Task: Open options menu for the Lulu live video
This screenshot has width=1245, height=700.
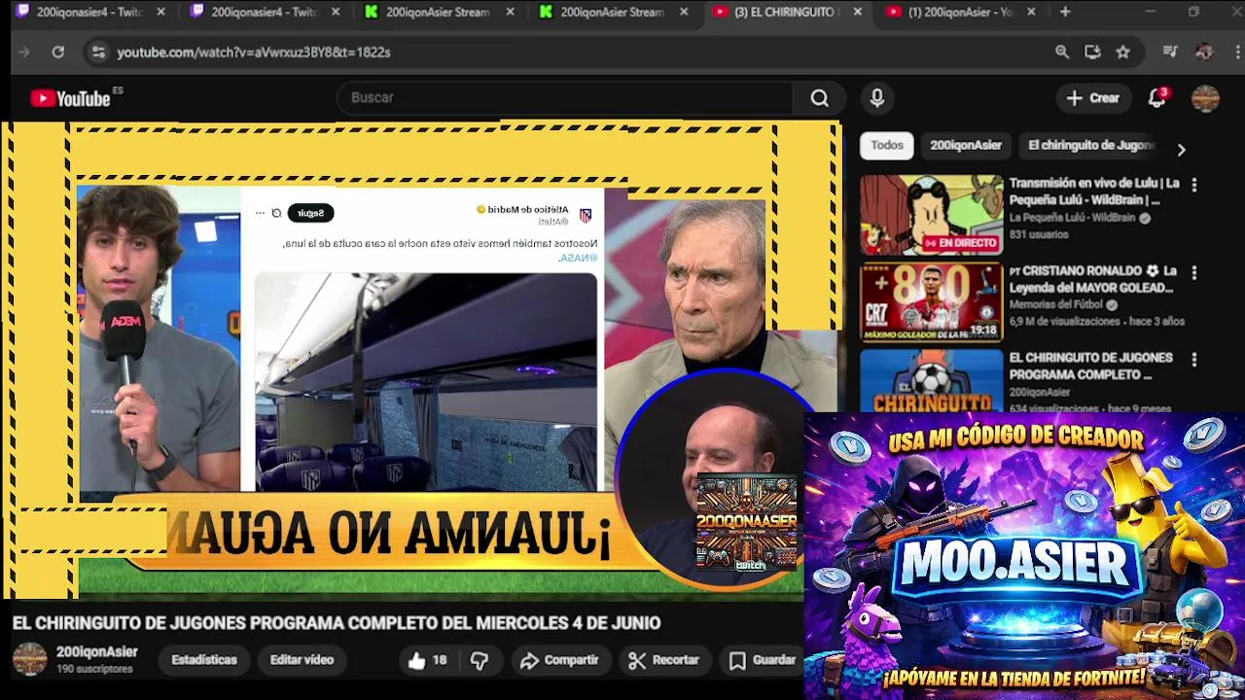Action: (x=1194, y=185)
